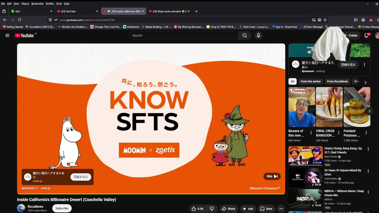This screenshot has width=379, height=213.
Task: Open options for 'VIRAL CRAB RANGOON' short
Action: 339,133
